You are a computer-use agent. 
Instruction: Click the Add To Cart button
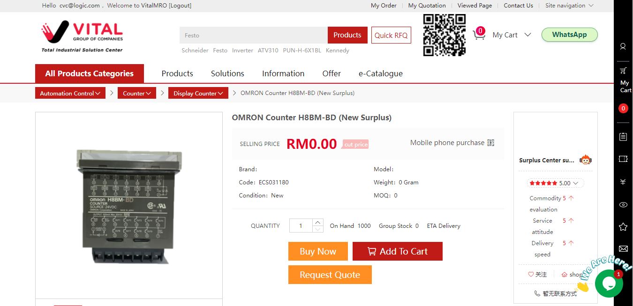coord(398,251)
